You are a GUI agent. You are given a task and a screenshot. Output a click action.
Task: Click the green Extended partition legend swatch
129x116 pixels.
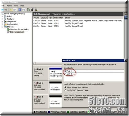[68, 112]
